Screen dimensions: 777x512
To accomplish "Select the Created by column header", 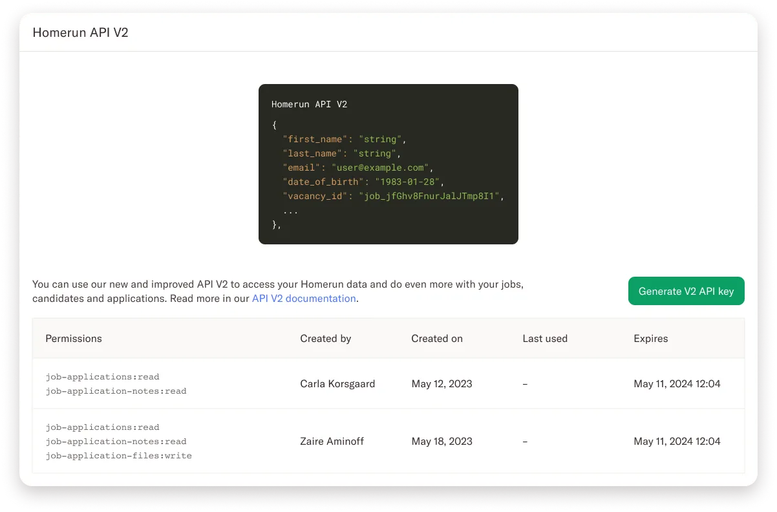I will click(x=326, y=338).
